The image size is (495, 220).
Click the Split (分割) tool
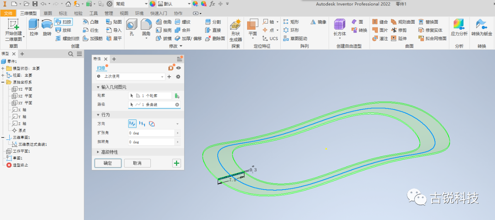(x=213, y=22)
